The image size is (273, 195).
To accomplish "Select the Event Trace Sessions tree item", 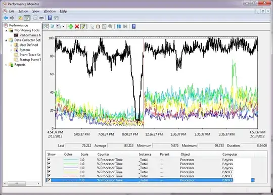I will (30, 55).
